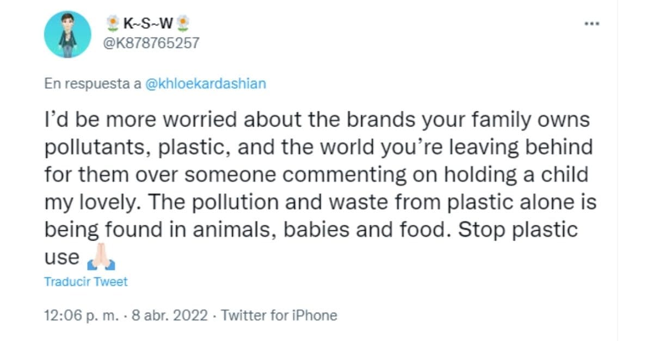Click the word "use" ending the tweet
Screen dimensions: 653x341
tap(61, 257)
